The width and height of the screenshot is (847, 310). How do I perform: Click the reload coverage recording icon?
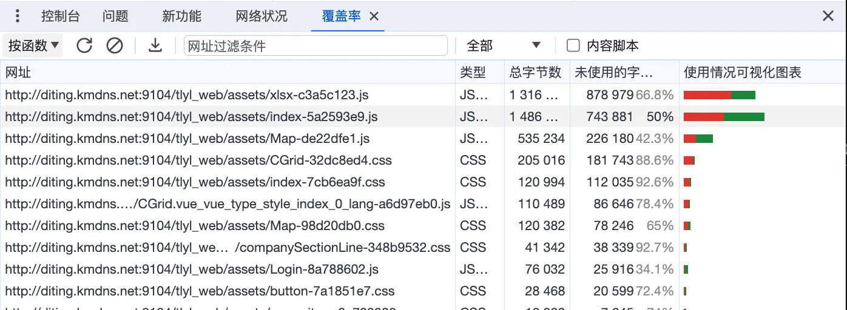tap(84, 45)
